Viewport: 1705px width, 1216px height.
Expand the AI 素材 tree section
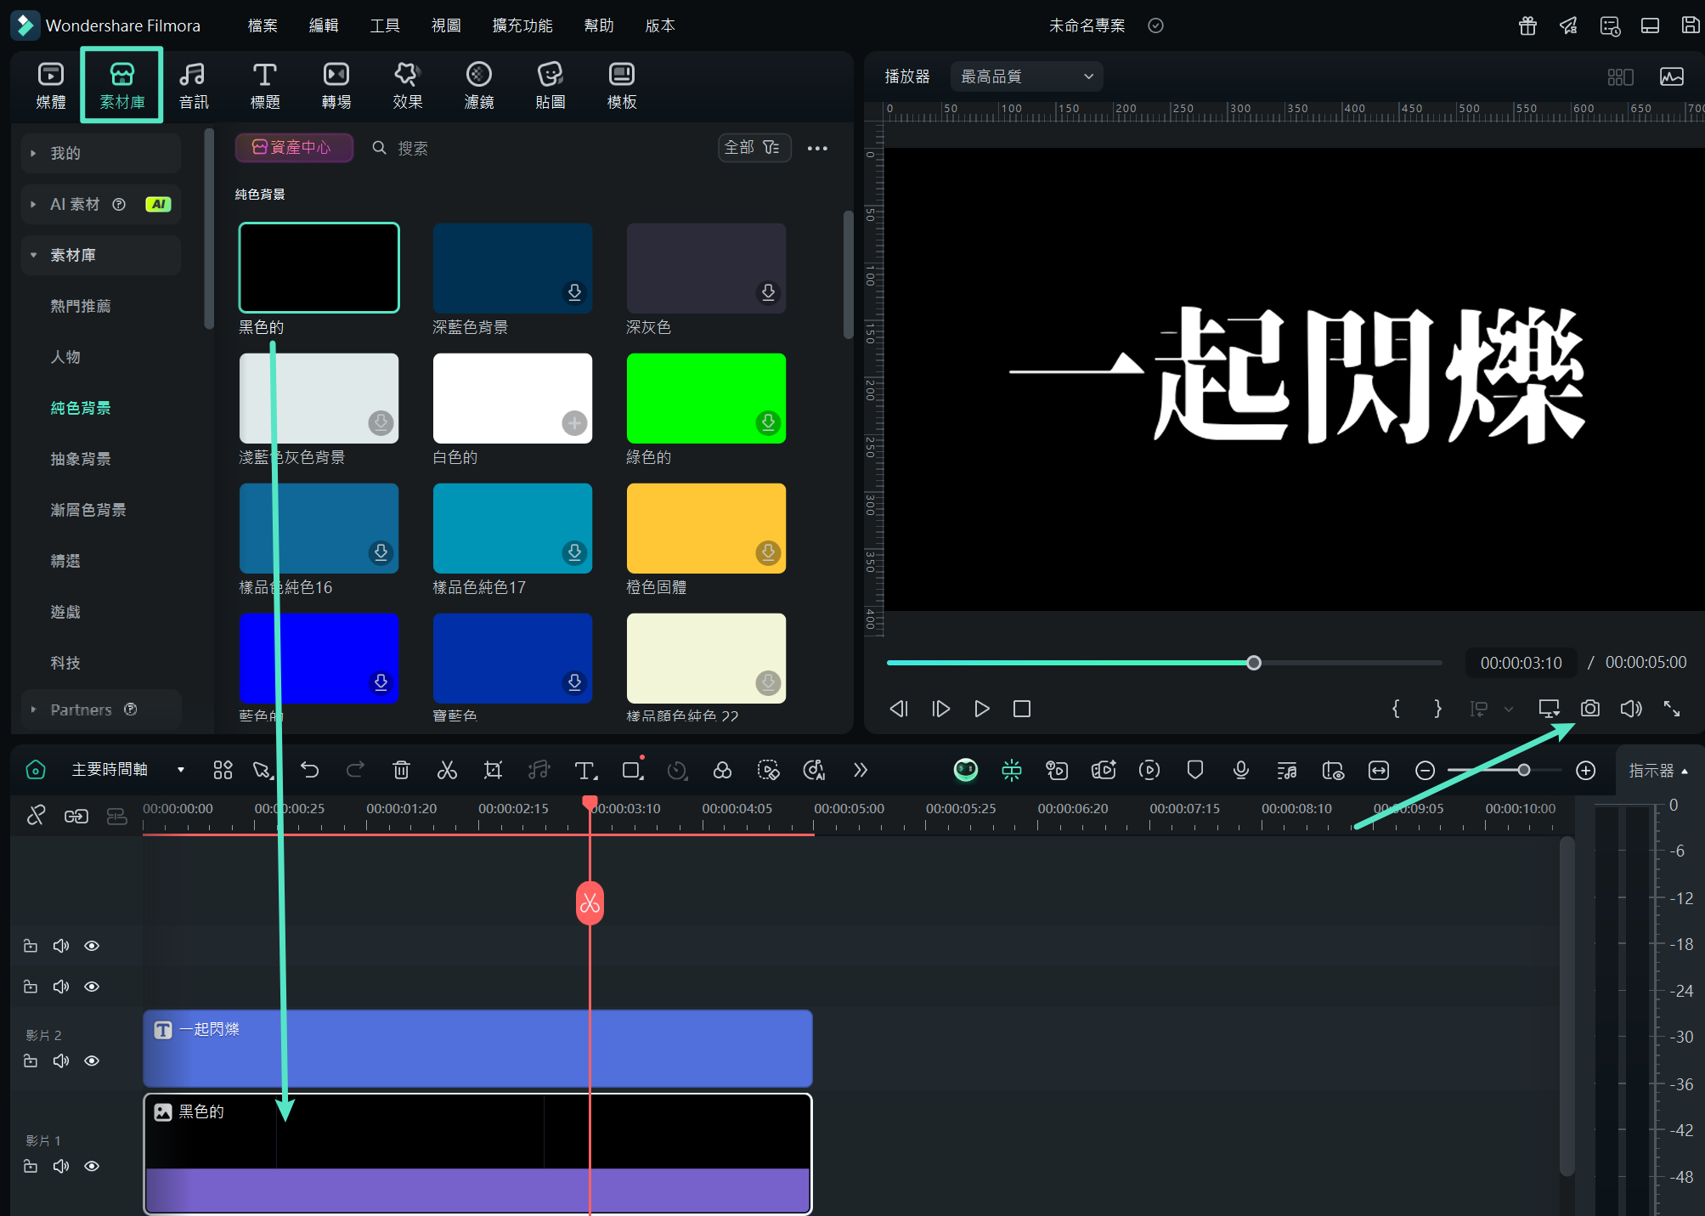33,204
